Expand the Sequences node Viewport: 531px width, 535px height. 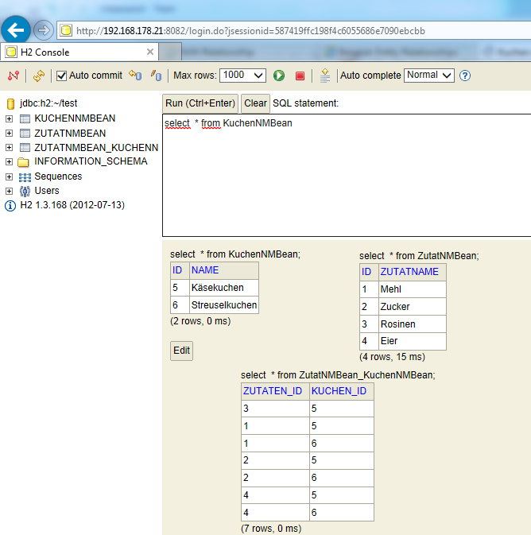coord(10,176)
